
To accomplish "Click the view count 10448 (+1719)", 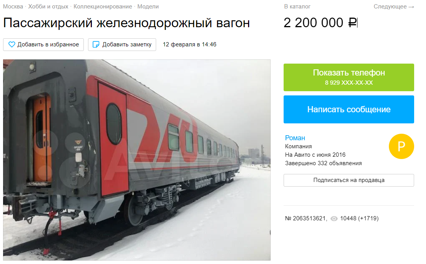I will point(359,219).
